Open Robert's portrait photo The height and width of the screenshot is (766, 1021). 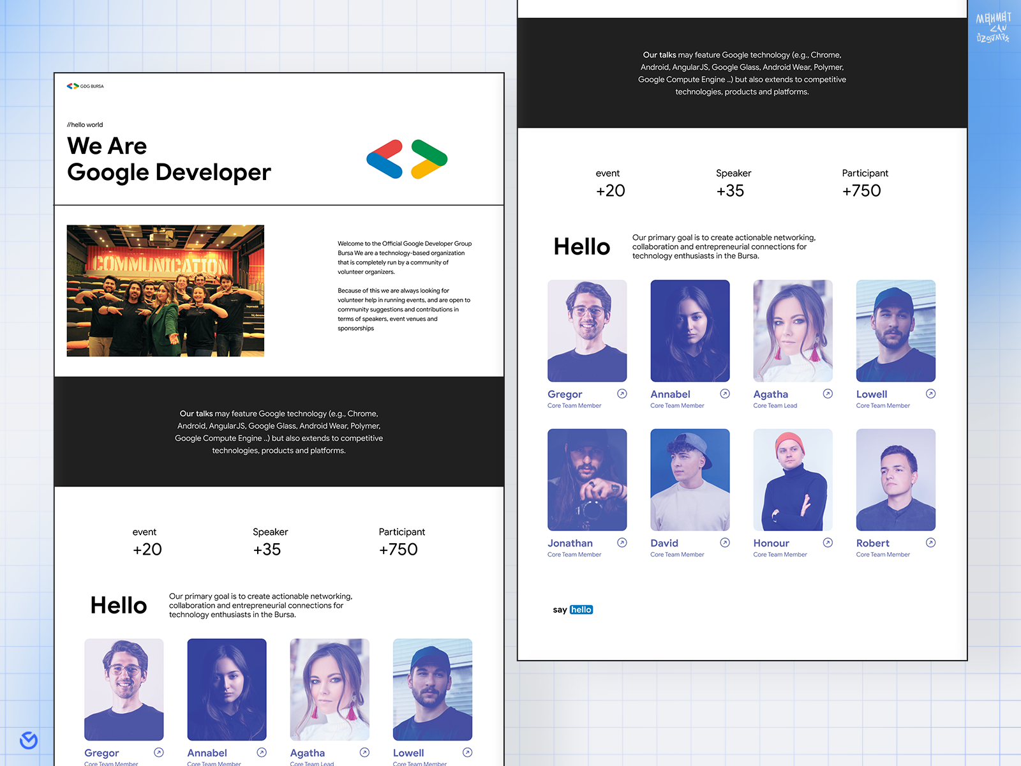click(x=896, y=479)
